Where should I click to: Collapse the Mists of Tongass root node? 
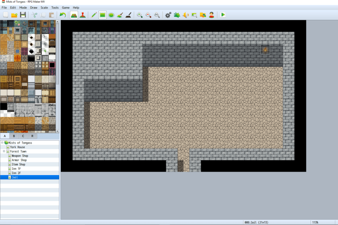2,143
